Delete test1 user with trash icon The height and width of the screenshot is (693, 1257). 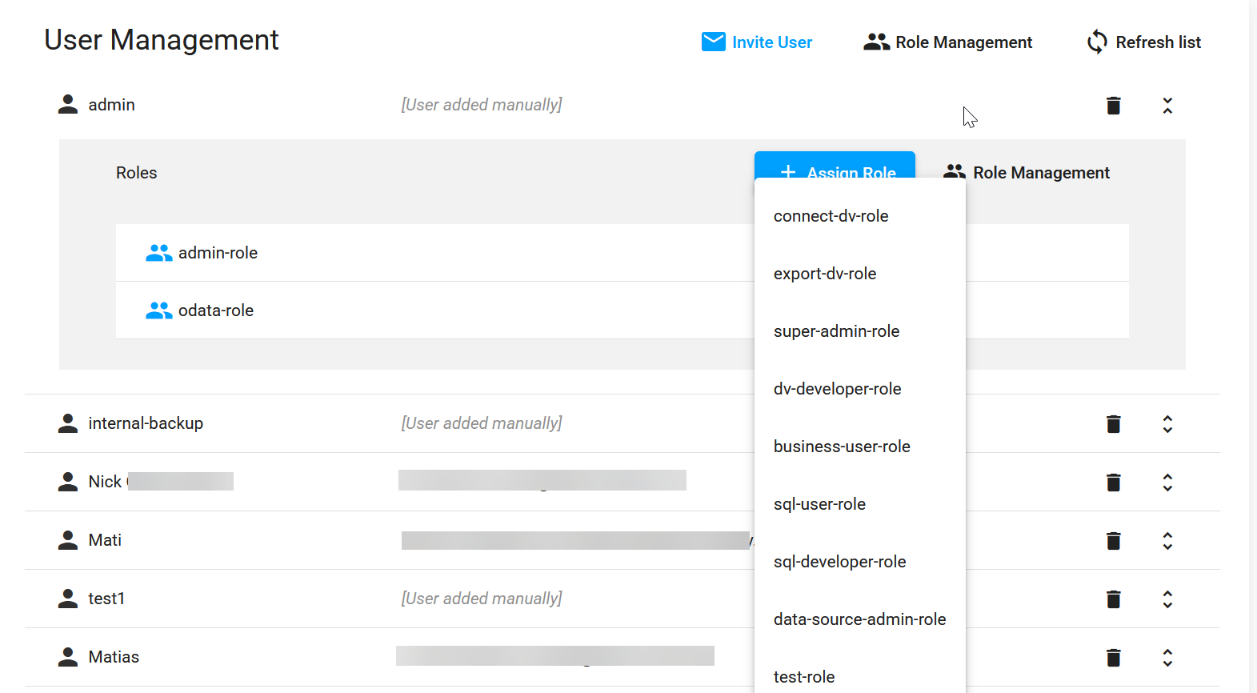coord(1113,599)
